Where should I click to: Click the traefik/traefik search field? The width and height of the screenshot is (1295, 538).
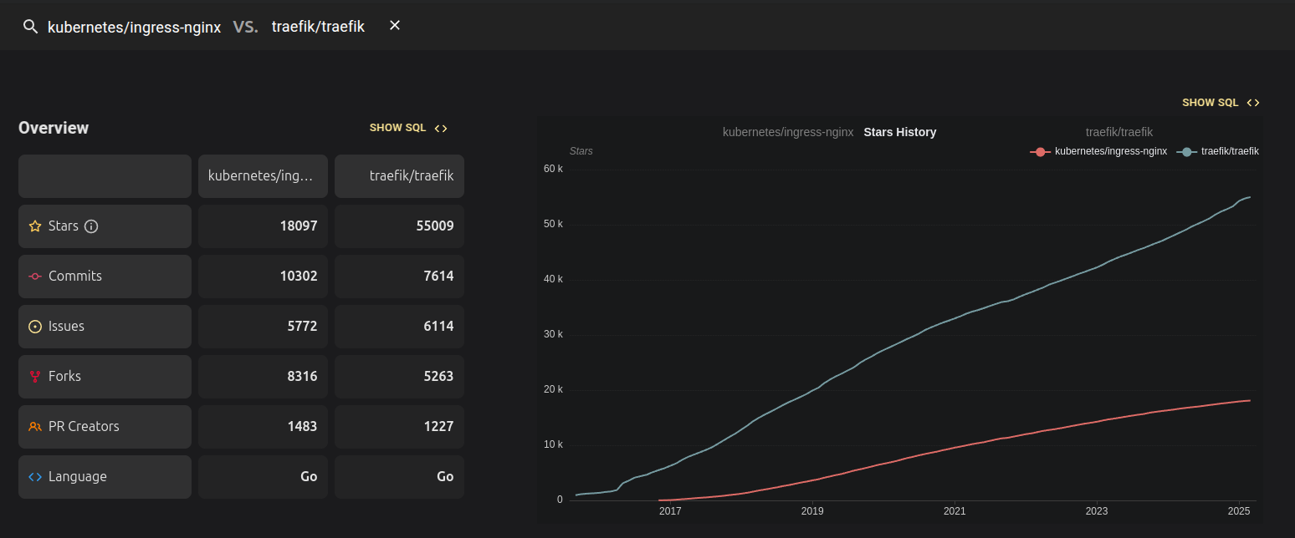tap(318, 27)
